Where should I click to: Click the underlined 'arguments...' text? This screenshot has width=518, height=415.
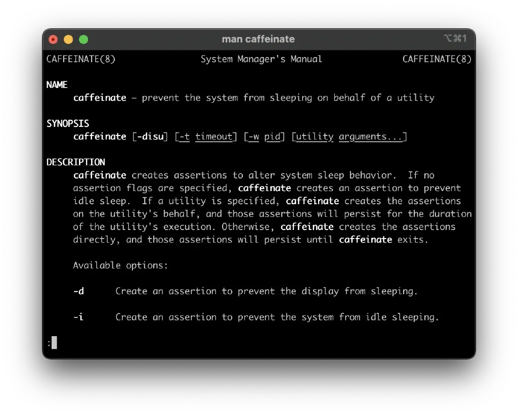(371, 136)
